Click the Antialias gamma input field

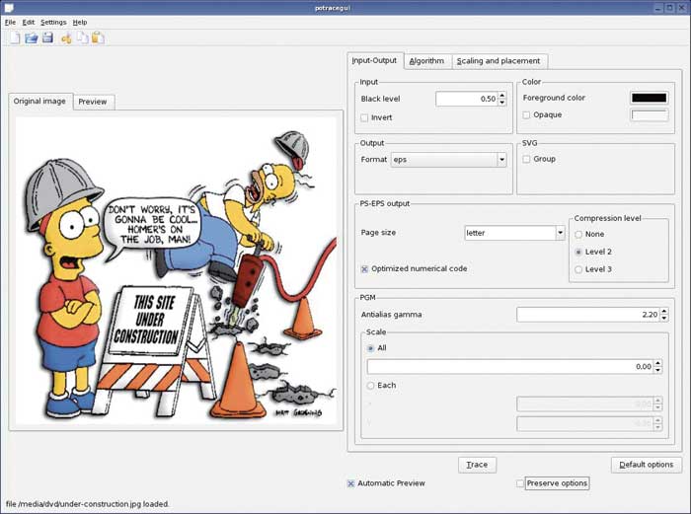586,315
